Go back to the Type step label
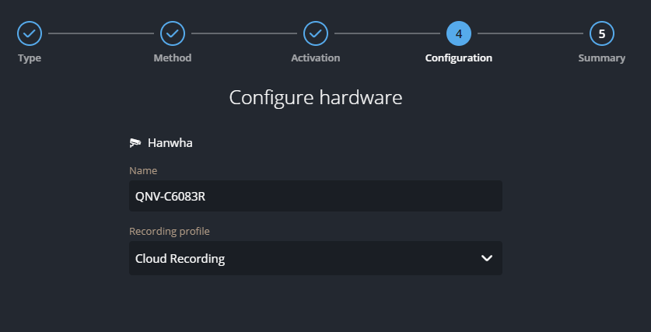This screenshot has width=651, height=332. click(30, 58)
